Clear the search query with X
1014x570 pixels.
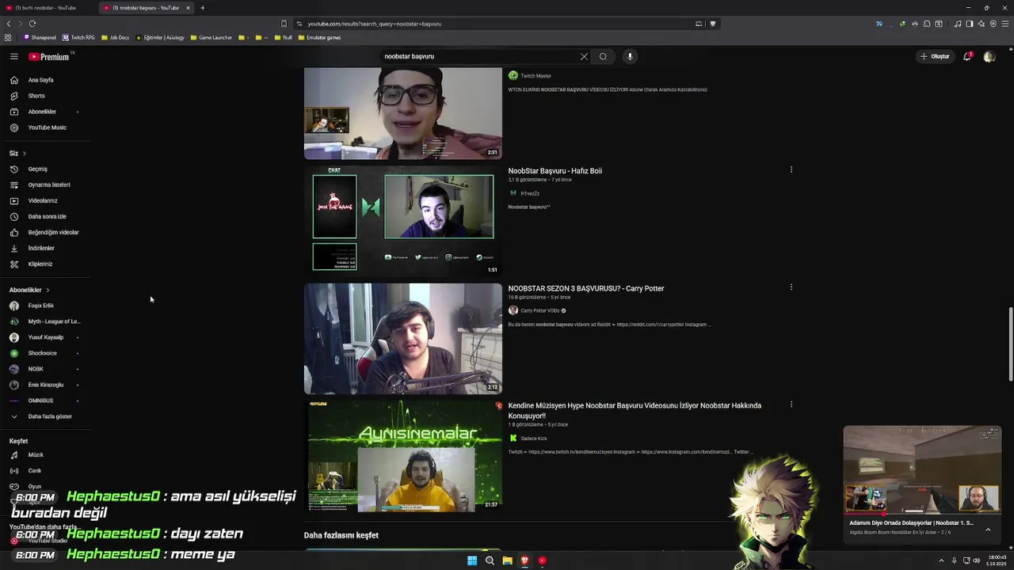584,56
